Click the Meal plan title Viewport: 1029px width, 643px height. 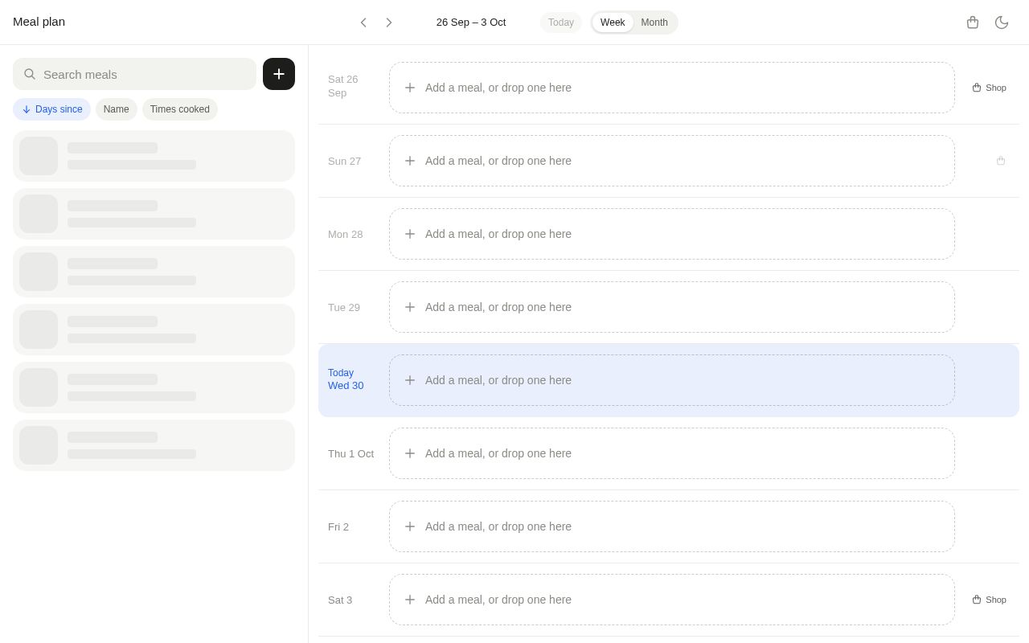point(39,22)
